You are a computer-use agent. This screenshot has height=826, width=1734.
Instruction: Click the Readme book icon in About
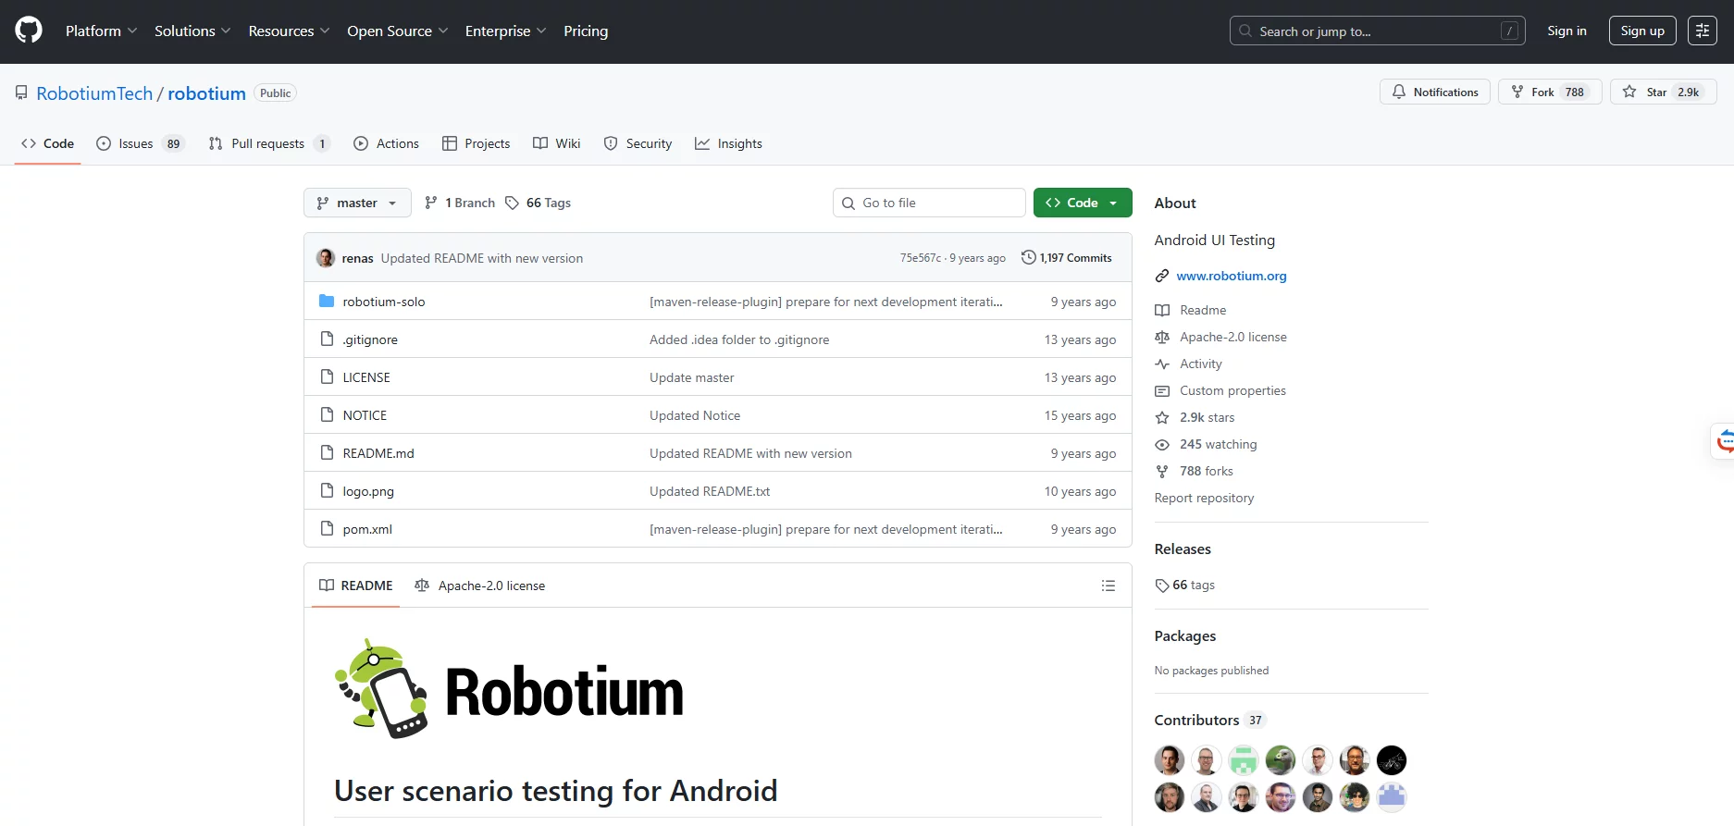click(1162, 310)
